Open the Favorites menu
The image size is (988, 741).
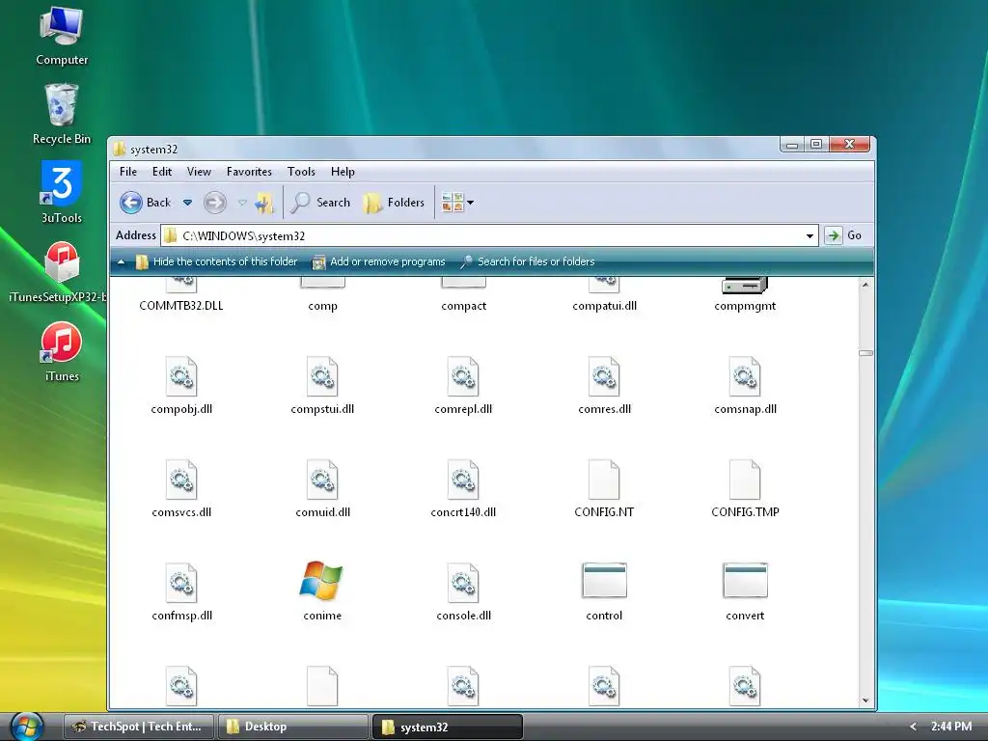coord(249,172)
